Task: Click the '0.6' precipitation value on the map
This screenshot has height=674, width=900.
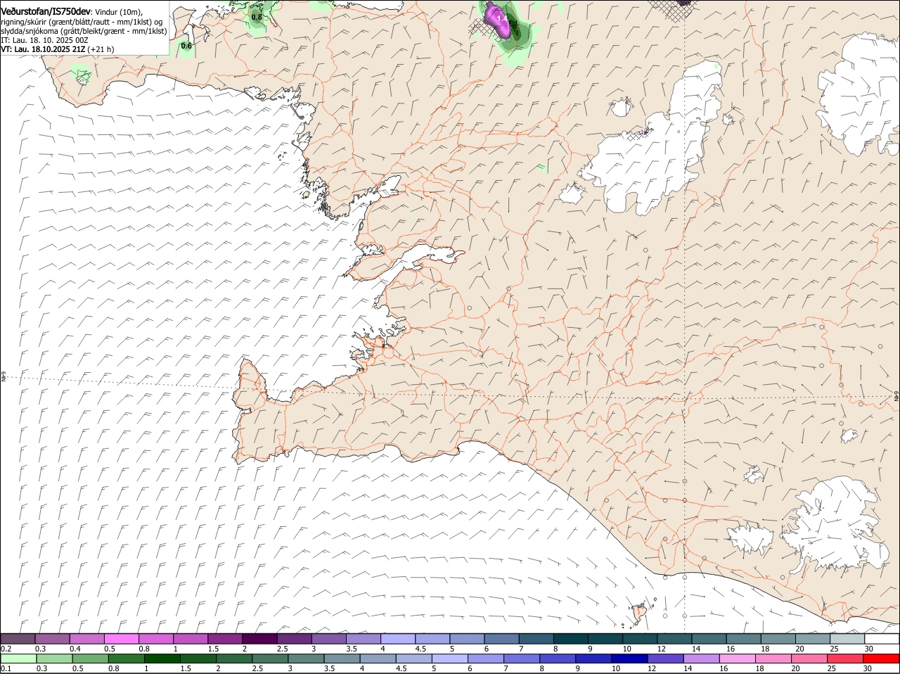Action: coord(186,46)
